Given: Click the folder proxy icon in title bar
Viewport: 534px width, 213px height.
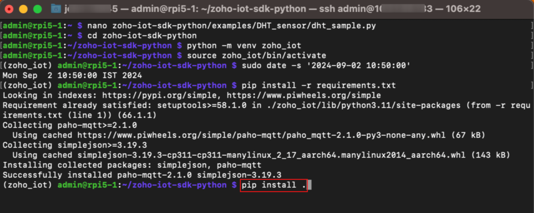Looking at the screenshot, I should pos(56,9).
